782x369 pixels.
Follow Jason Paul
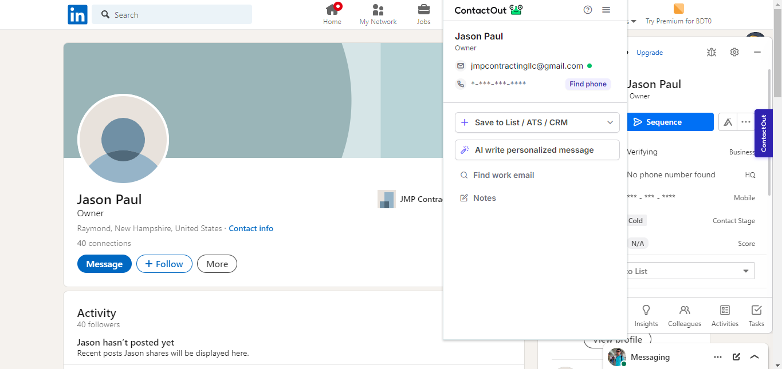(164, 264)
